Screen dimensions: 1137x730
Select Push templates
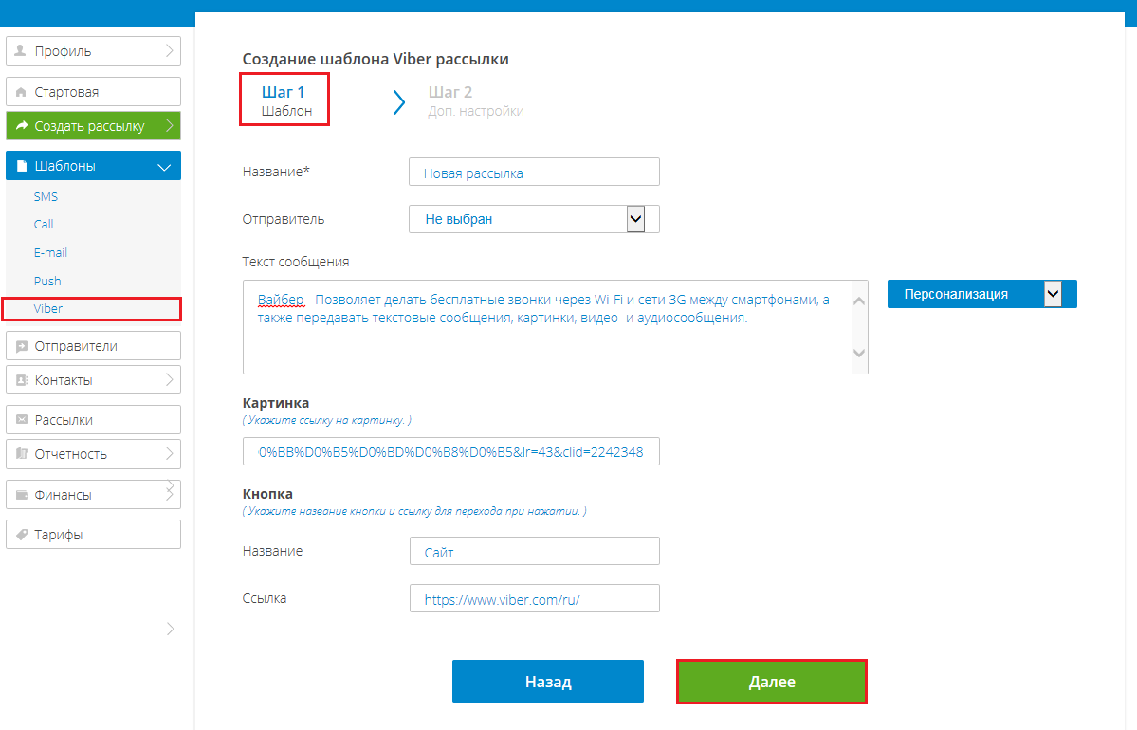pos(47,281)
